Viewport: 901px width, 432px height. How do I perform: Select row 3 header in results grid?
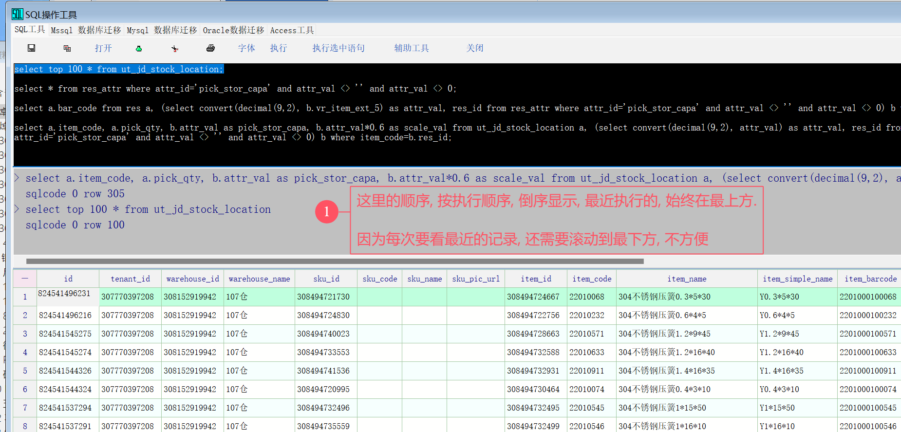click(x=25, y=334)
